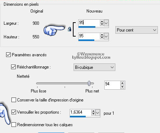The image size is (160, 133).
Task: Open the Hauteur field slider dropdown
Action: 106,36
